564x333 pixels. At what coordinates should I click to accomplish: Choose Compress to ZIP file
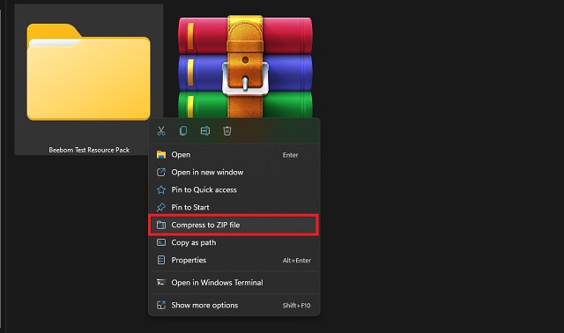[x=234, y=226]
